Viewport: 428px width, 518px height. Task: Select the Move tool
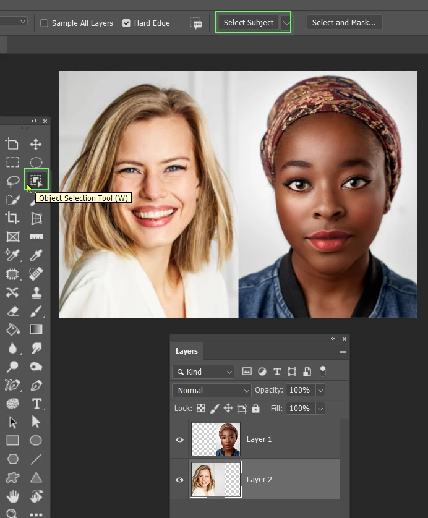(36, 144)
